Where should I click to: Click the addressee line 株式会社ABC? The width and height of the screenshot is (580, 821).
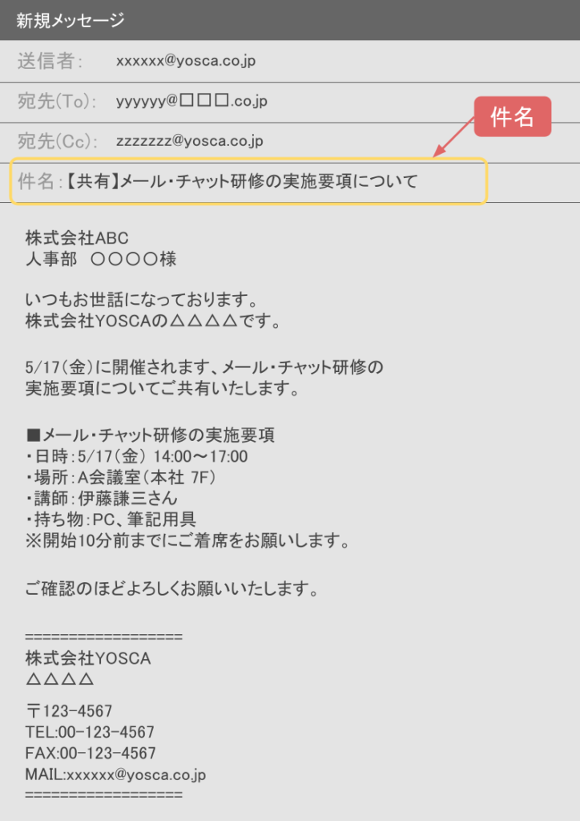pyautogui.click(x=77, y=238)
